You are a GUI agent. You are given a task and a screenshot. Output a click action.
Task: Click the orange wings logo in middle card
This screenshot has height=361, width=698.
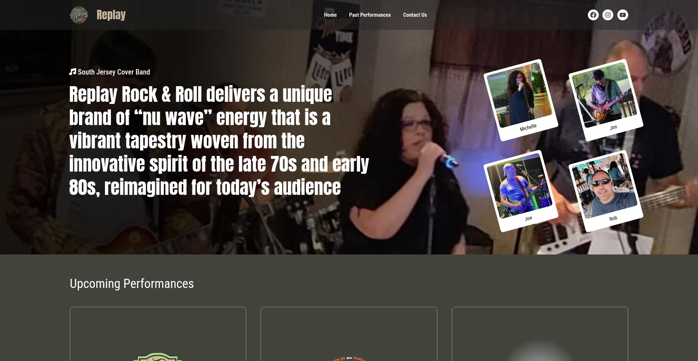(349, 358)
